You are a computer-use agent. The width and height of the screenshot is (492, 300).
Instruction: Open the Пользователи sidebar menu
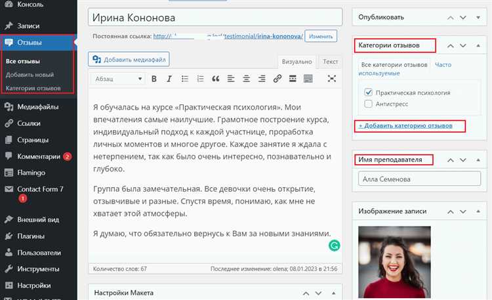click(x=38, y=253)
